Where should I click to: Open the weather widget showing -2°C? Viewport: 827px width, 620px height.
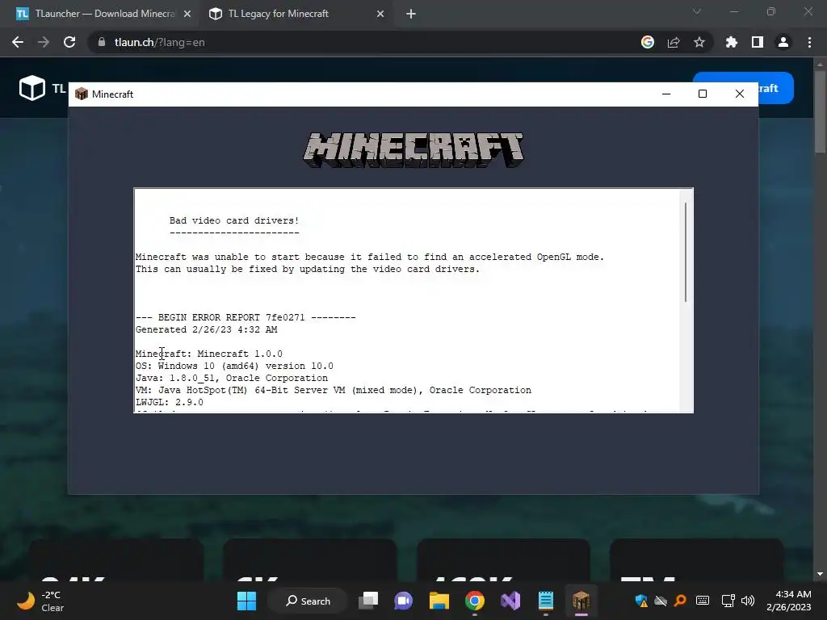click(x=41, y=601)
